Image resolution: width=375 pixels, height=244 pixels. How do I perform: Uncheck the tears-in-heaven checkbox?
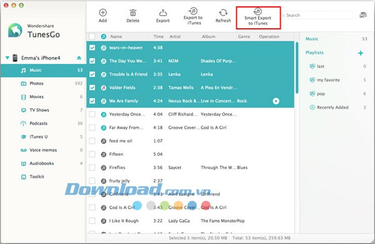[x=92, y=48]
